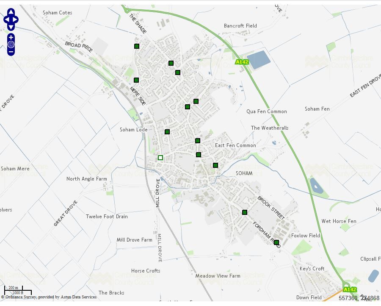Viewport: 381px width, 306px height.
Task: Click the Bancroft Field map label
Action: click(x=240, y=26)
